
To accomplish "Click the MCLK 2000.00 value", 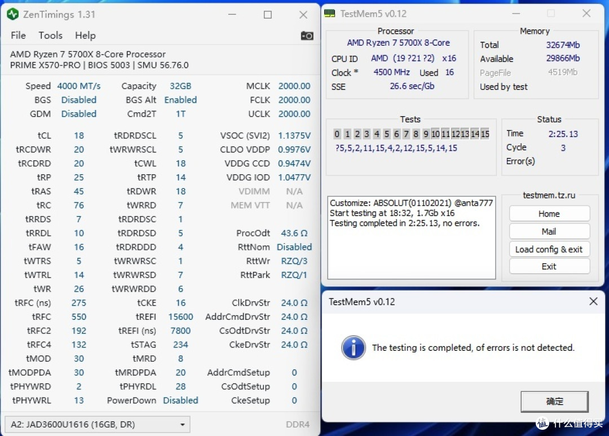I will [x=294, y=86].
